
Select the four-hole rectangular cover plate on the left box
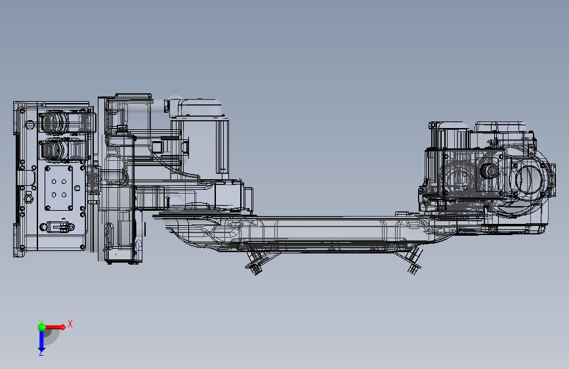coord(58,188)
